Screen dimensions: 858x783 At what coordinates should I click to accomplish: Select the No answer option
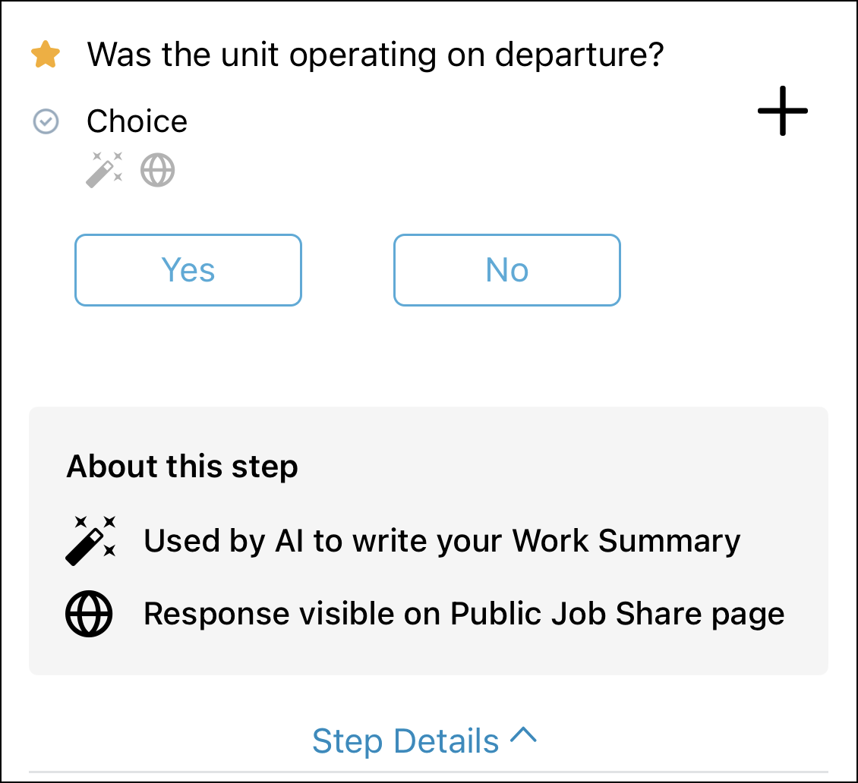click(x=507, y=270)
